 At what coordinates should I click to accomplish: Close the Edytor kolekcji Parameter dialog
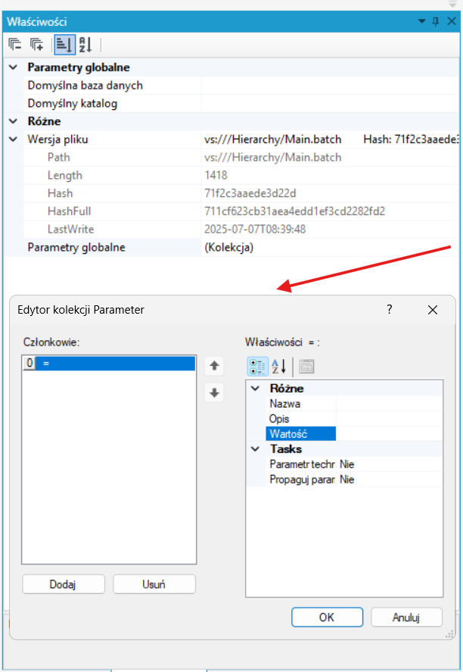(x=433, y=310)
